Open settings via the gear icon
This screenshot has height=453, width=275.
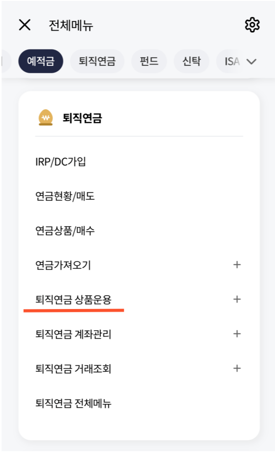(x=251, y=25)
